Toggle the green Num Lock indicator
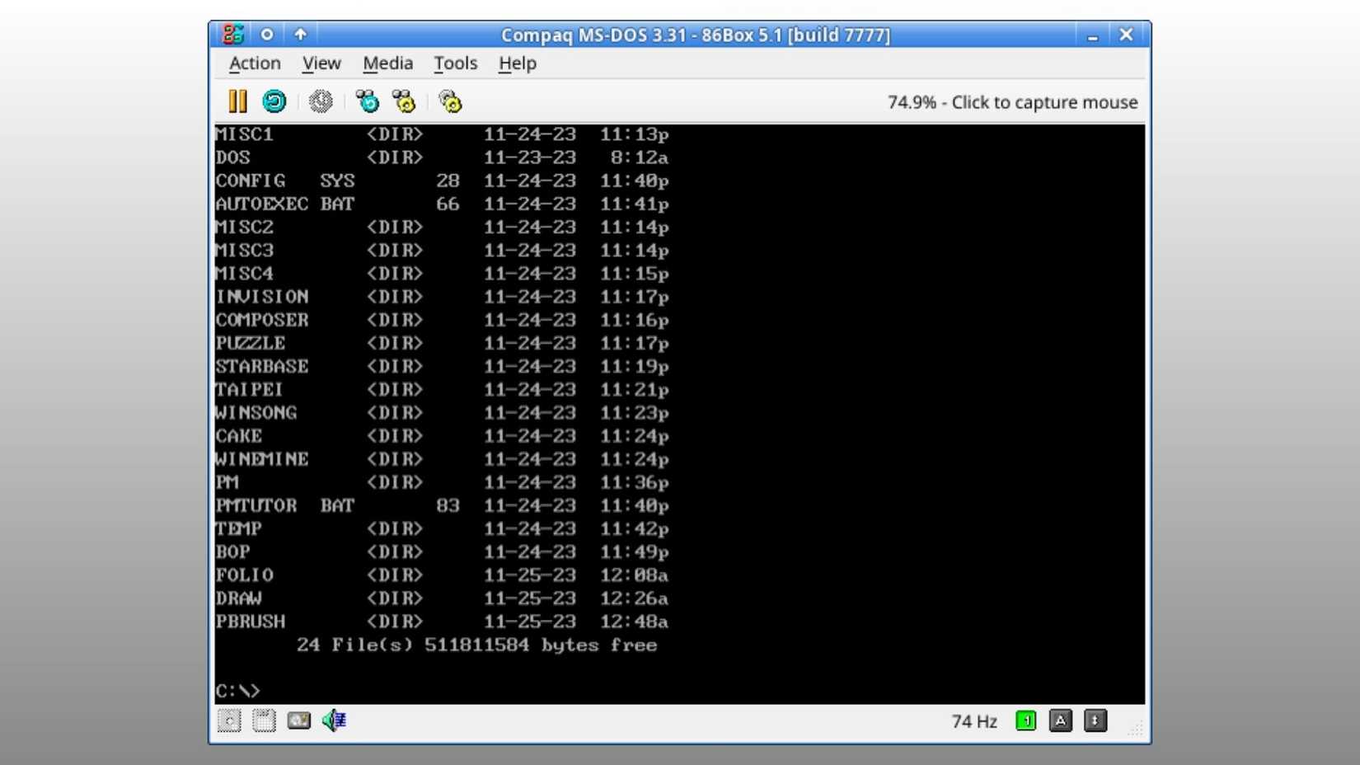 (x=1026, y=721)
